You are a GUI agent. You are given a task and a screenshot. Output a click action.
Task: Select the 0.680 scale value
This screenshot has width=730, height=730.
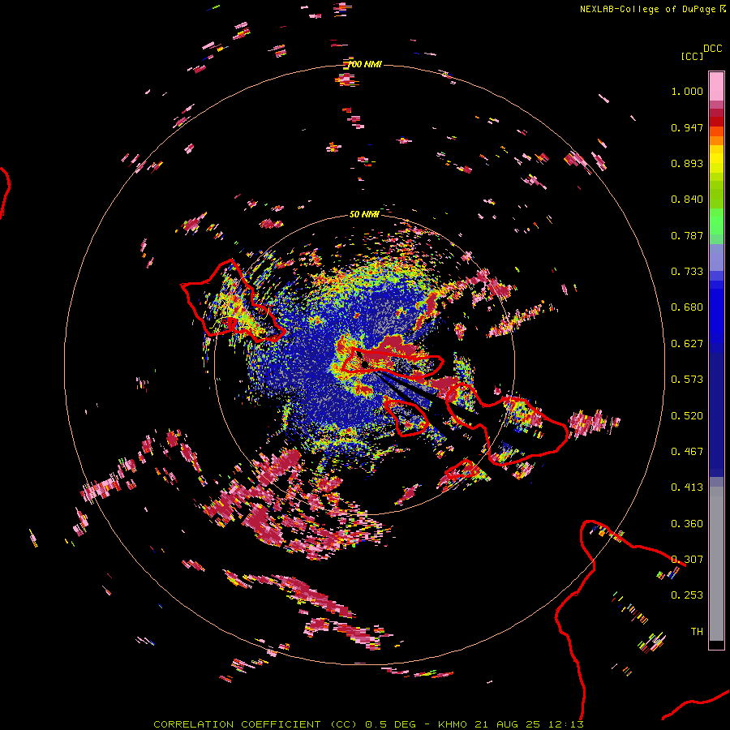(687, 307)
